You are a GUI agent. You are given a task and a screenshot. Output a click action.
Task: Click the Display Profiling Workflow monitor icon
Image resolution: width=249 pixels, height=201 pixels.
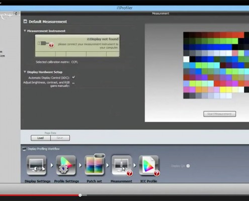tap(25, 149)
